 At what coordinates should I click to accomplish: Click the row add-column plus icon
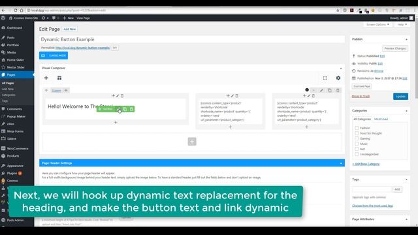[x=66, y=90]
